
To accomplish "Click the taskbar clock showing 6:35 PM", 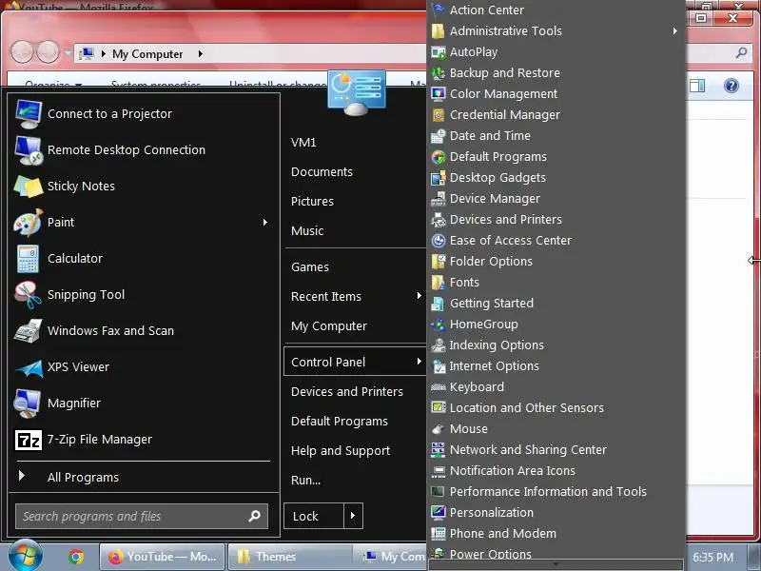I will [712, 557].
